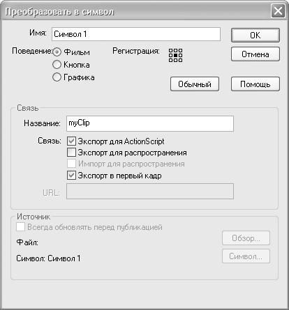289x310 pixels.
Task: Toggle Экспорт в первый кадр checkbox
Action: 71,176
